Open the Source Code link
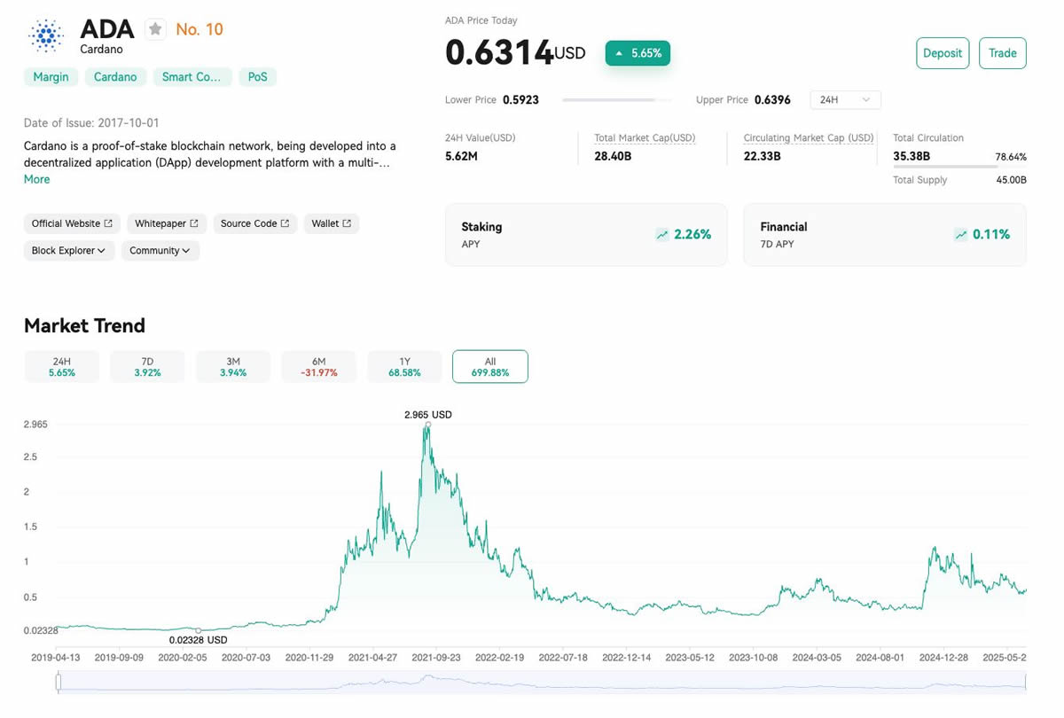Image resolution: width=1064 pixels, height=718 pixels. [x=254, y=223]
